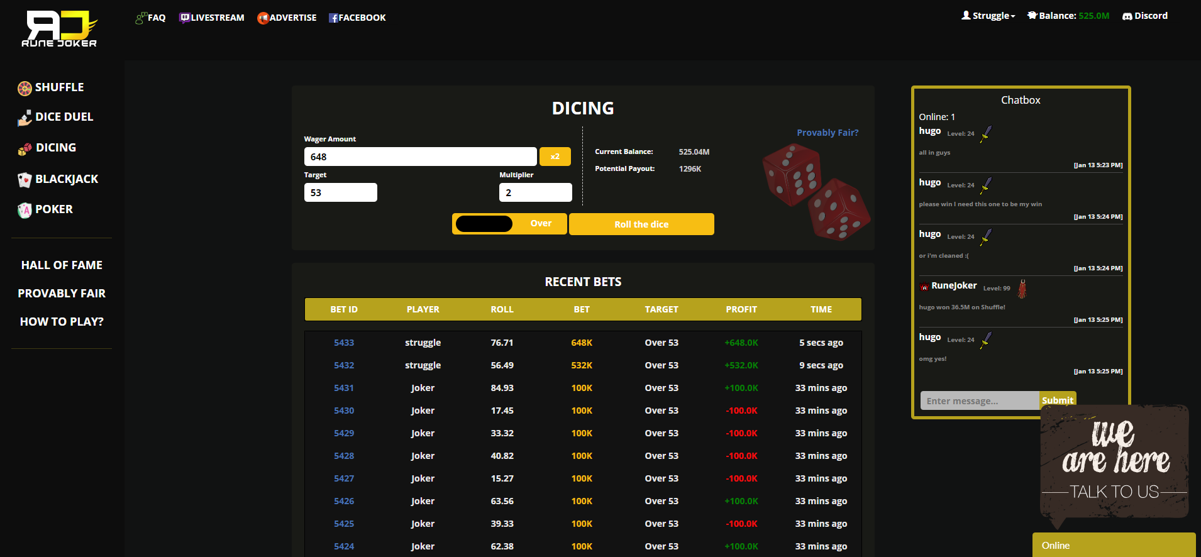Click RuneJoker's red cape icon
1201x557 pixels.
coord(1022,289)
